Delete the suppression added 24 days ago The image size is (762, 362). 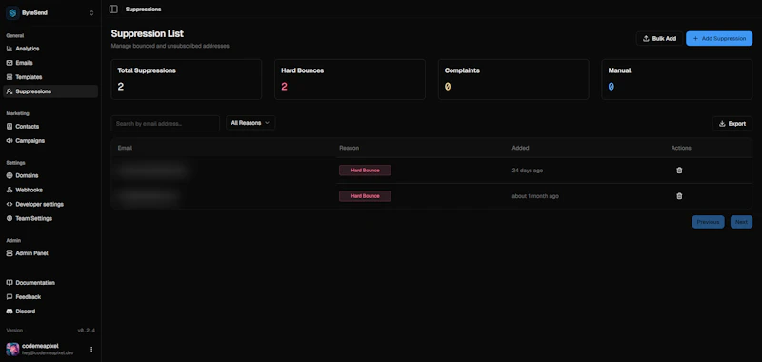[679, 171]
